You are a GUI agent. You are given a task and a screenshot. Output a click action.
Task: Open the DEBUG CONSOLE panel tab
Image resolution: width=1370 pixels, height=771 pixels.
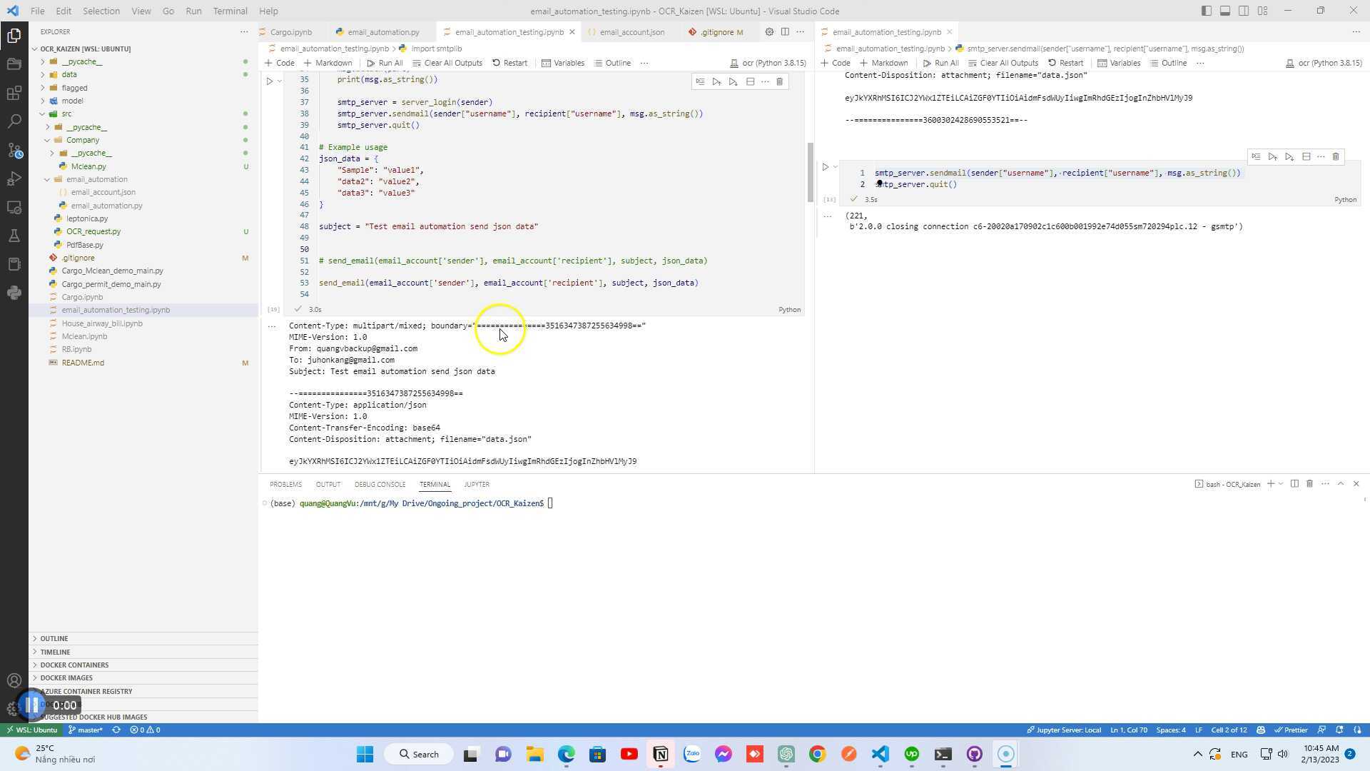point(380,484)
